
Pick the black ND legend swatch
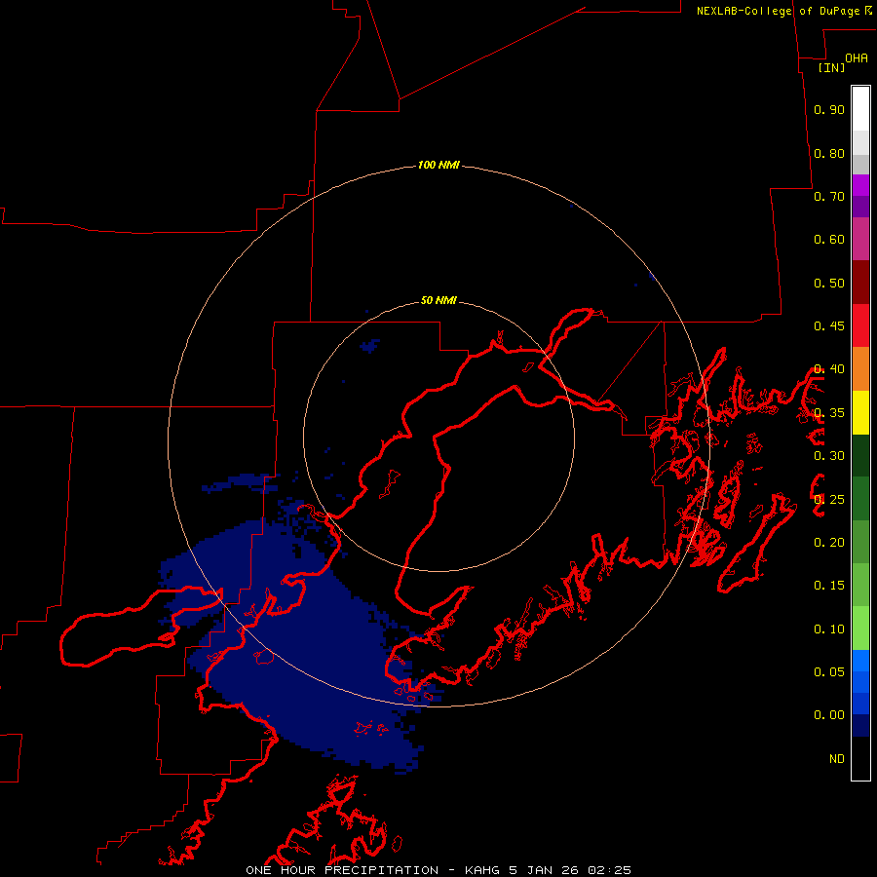(x=860, y=758)
